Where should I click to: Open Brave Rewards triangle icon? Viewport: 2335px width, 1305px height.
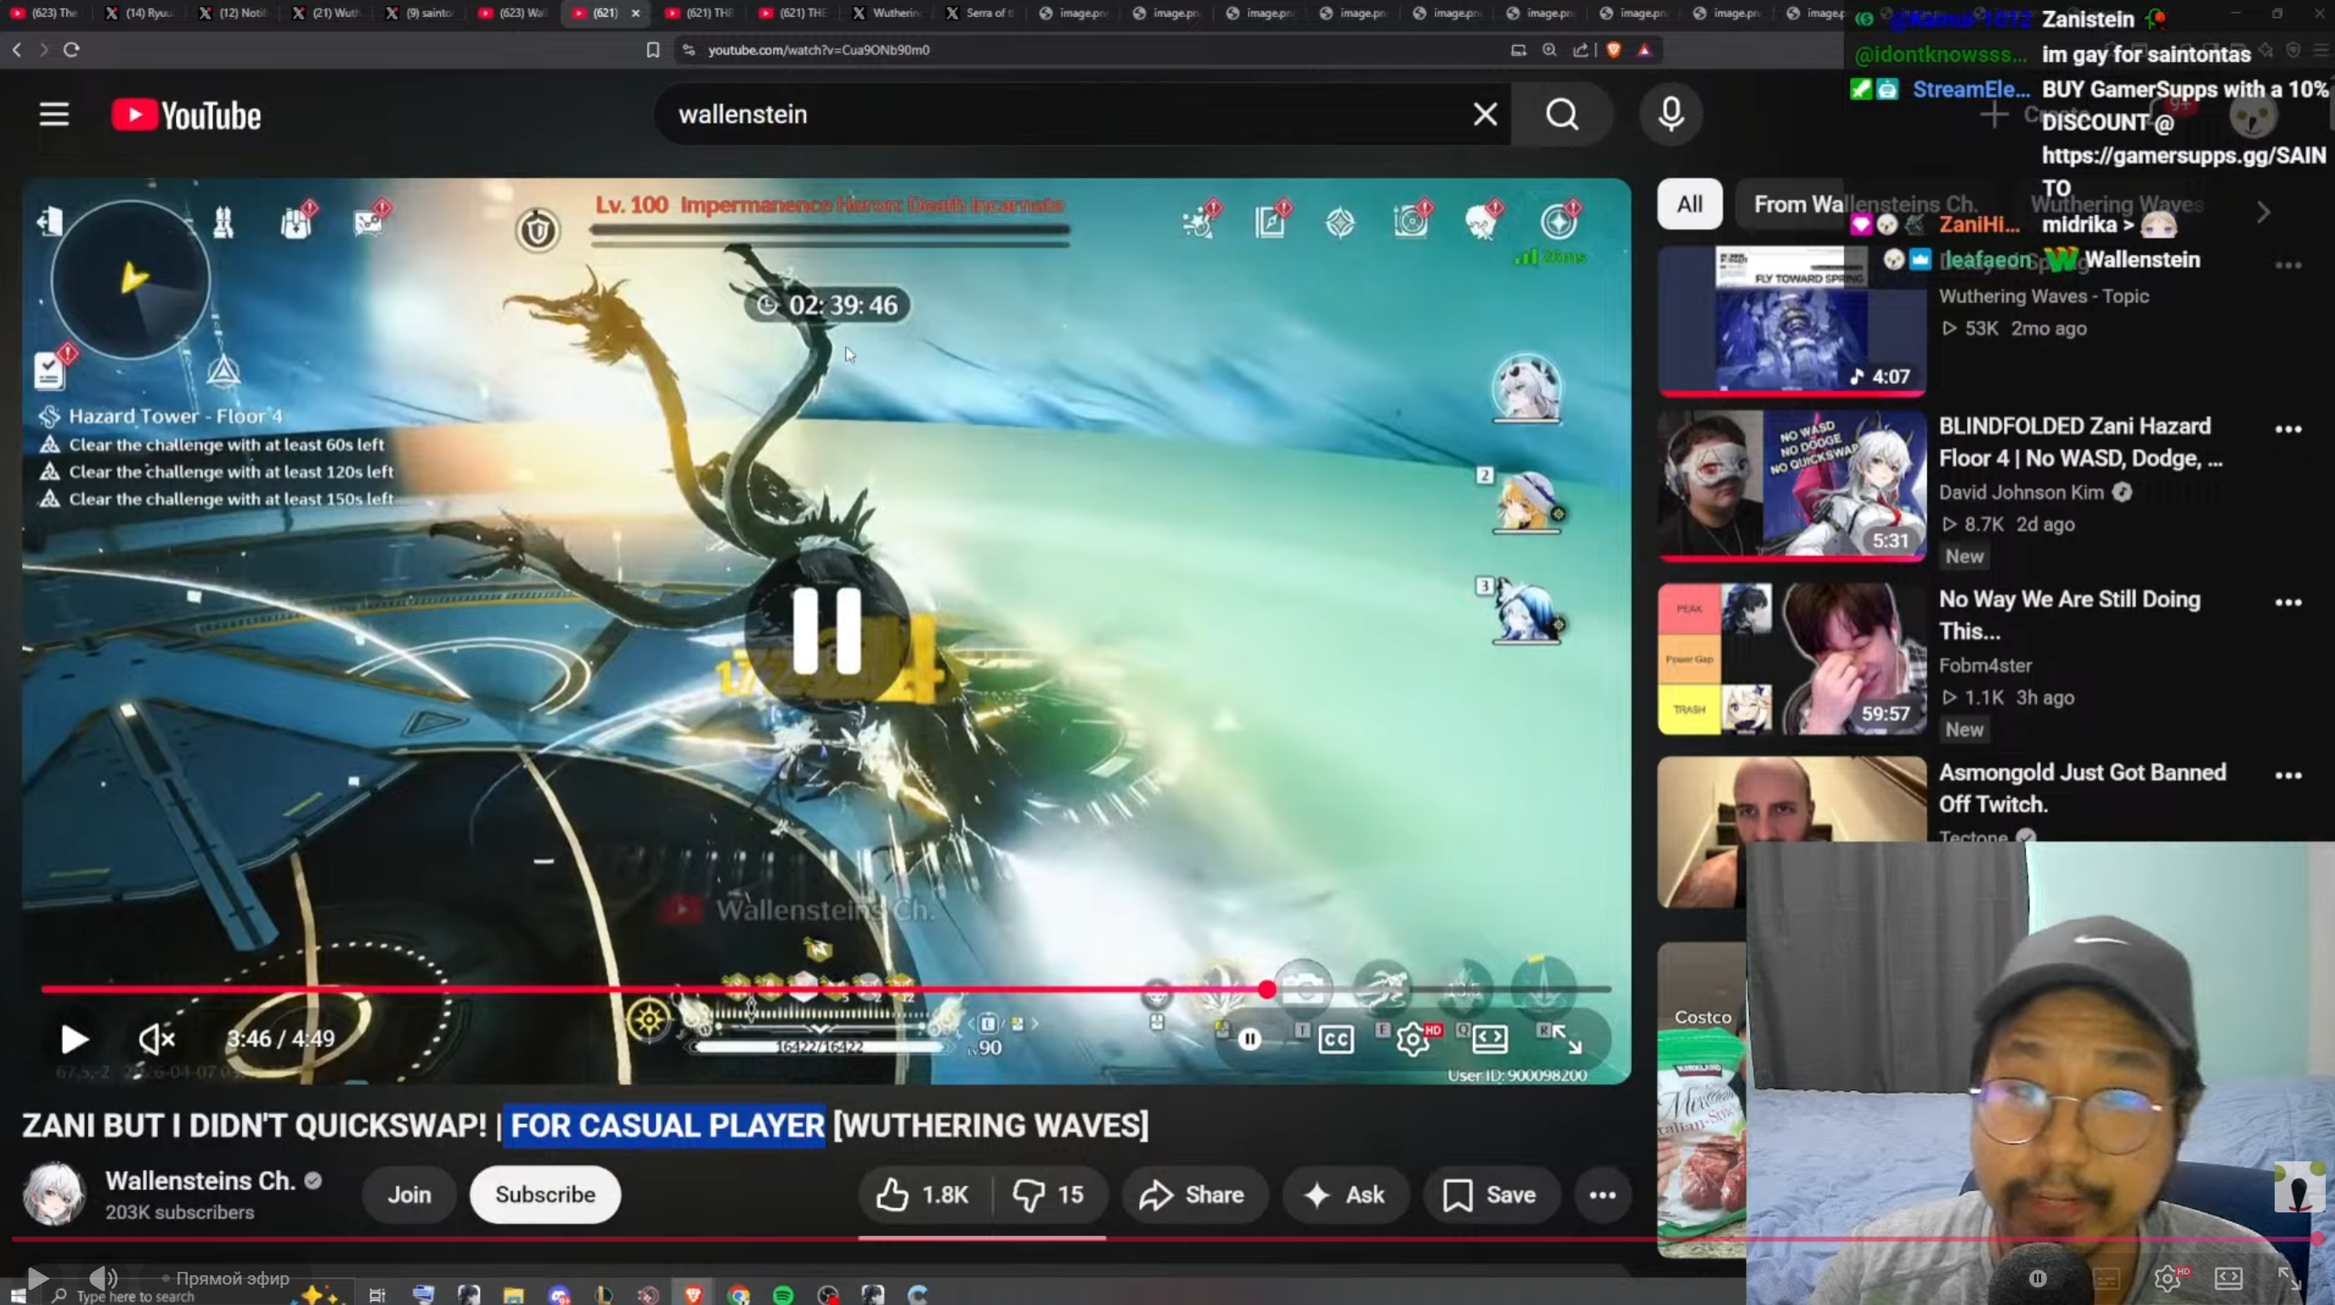(x=1645, y=50)
